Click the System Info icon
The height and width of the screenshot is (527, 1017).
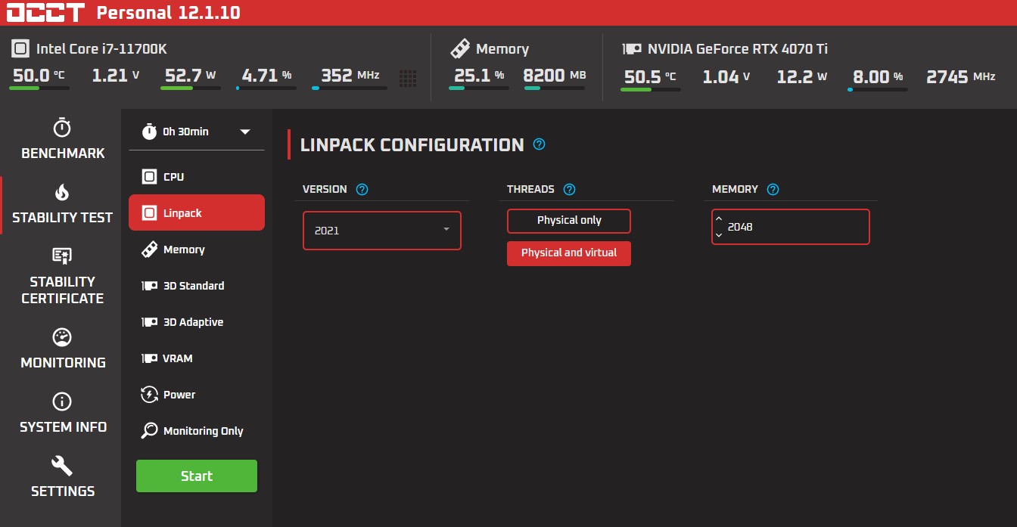coord(62,401)
